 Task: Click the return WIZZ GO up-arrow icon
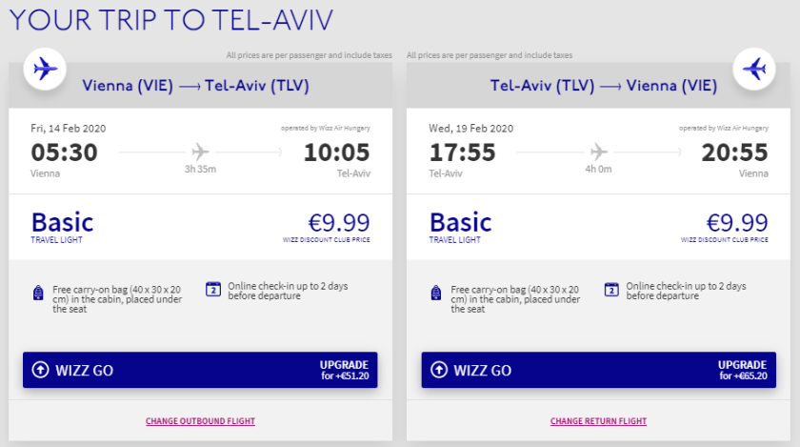click(x=439, y=370)
